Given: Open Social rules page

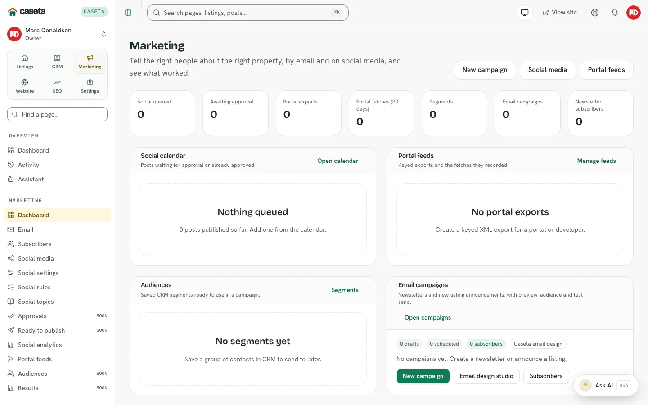Looking at the screenshot, I should click(57, 287).
